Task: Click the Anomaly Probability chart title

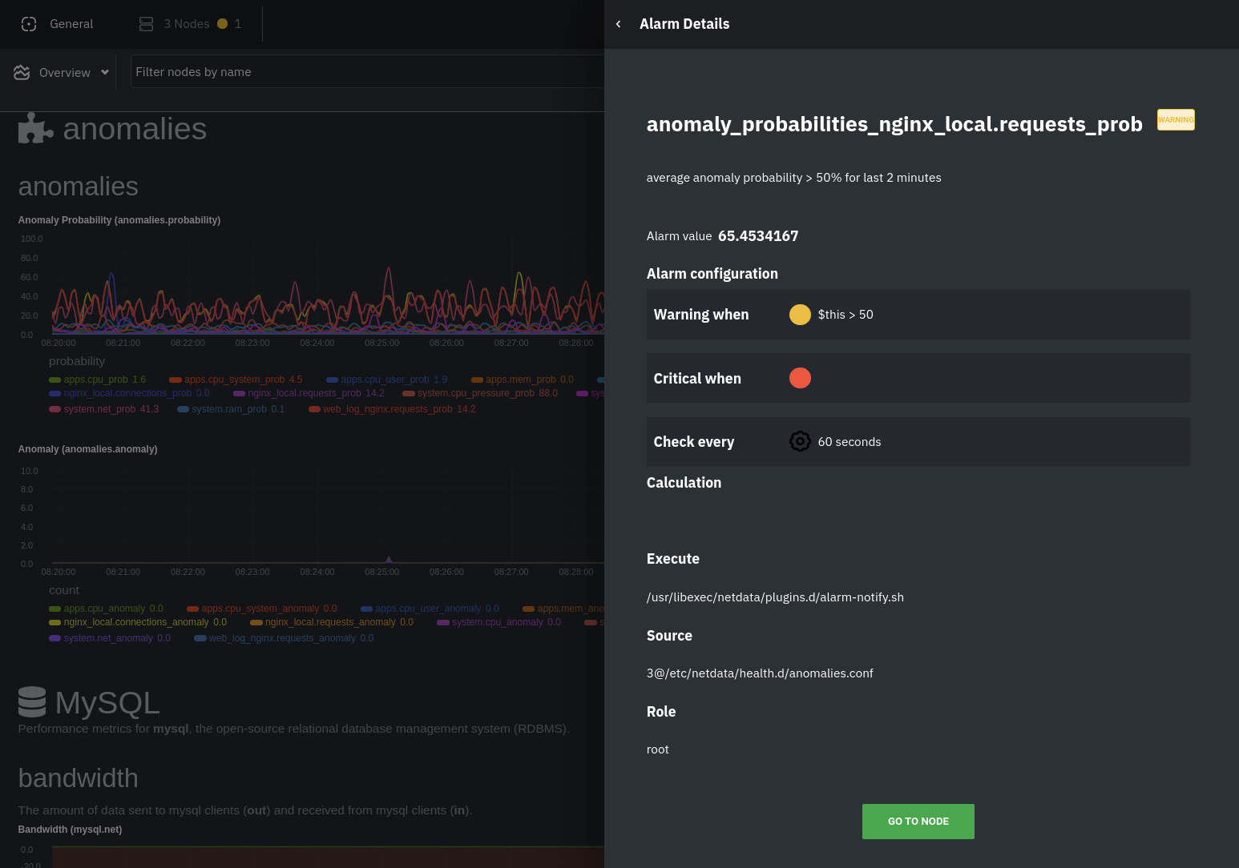Action: (x=119, y=220)
